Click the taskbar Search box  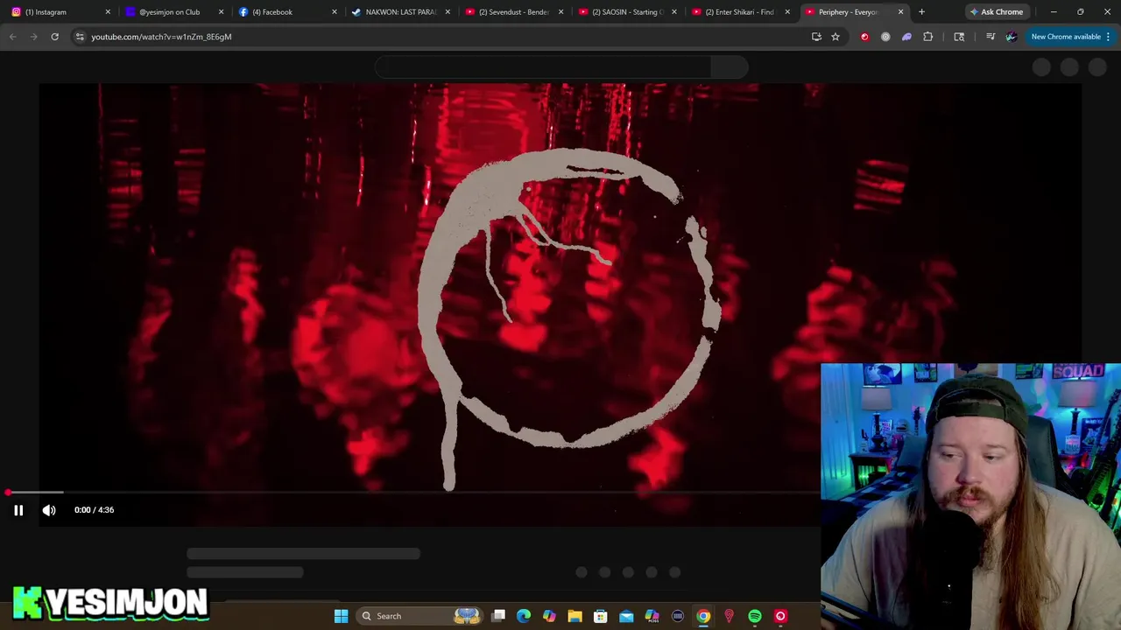pos(420,616)
